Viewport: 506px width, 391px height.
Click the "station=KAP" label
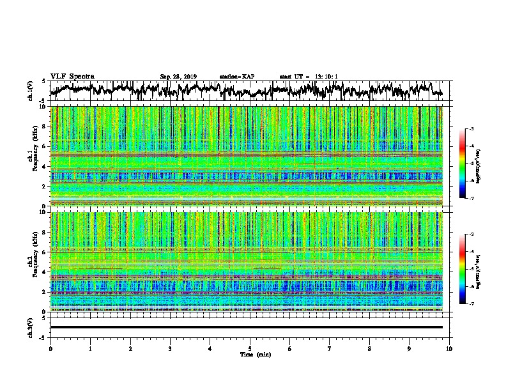point(237,77)
